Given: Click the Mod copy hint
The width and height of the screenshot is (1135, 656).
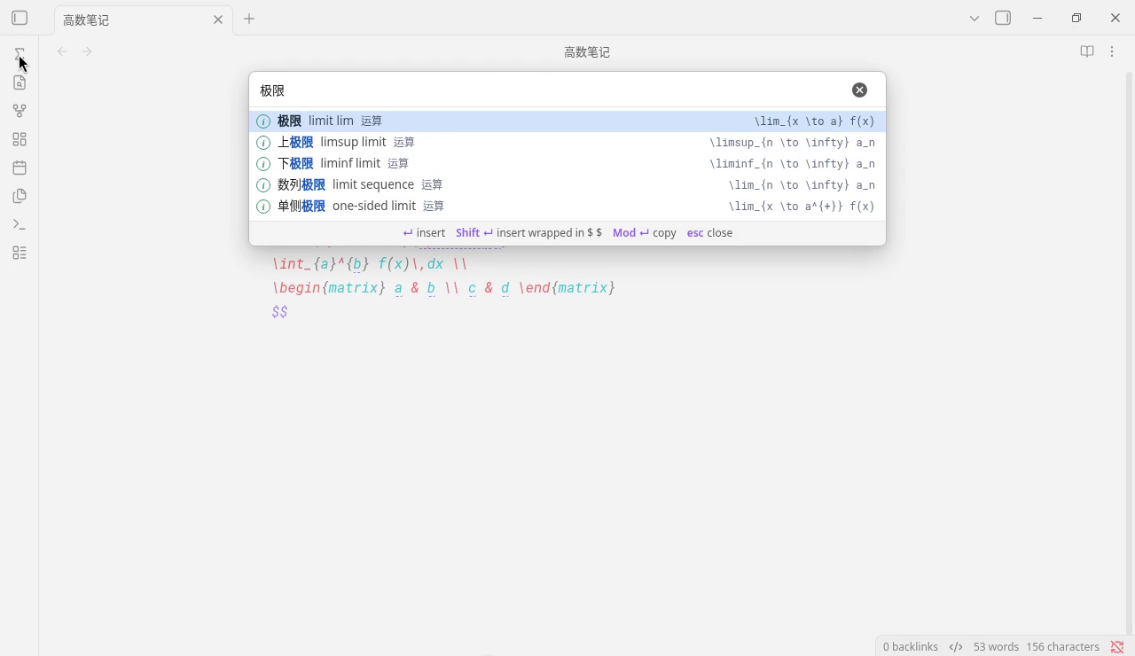Looking at the screenshot, I should [x=645, y=232].
